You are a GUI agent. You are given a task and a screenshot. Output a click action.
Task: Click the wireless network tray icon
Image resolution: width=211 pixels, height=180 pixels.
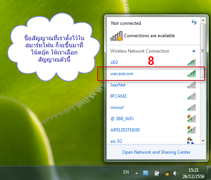coord(166,174)
